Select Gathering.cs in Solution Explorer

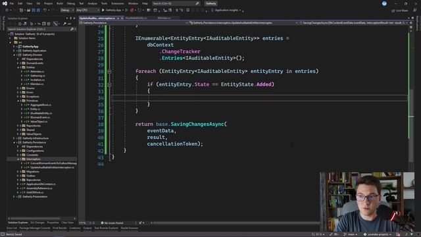pos(37,76)
